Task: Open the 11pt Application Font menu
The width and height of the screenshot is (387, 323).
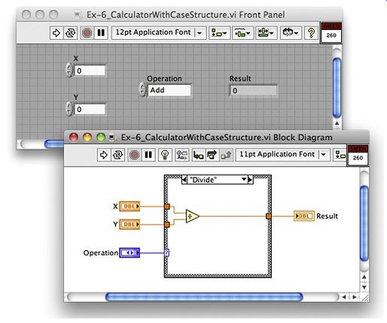Action: (283, 155)
